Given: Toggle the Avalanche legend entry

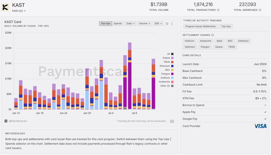Looking at the screenshot, I should coord(166,82).
